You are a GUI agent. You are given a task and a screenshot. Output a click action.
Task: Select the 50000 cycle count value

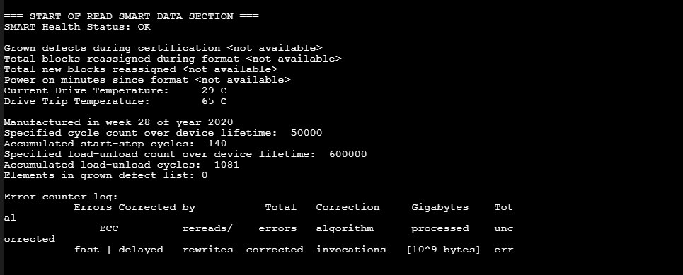click(x=306, y=133)
